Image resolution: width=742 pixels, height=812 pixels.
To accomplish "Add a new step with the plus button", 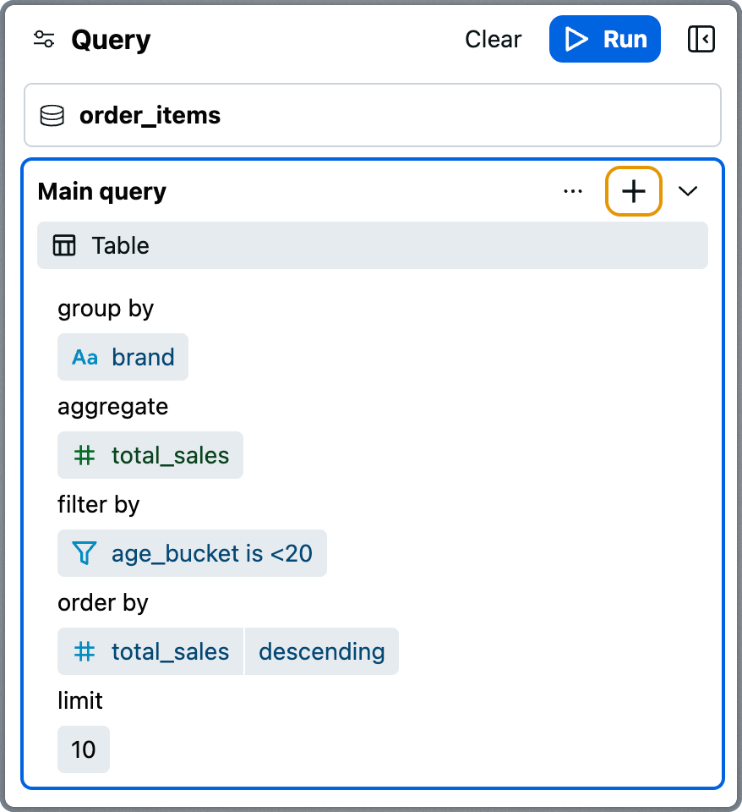I will (x=633, y=191).
